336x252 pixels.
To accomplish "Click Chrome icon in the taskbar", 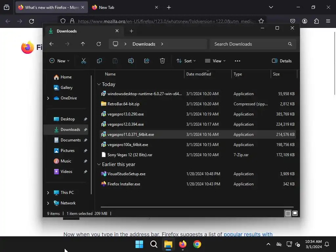I will (197, 244).
